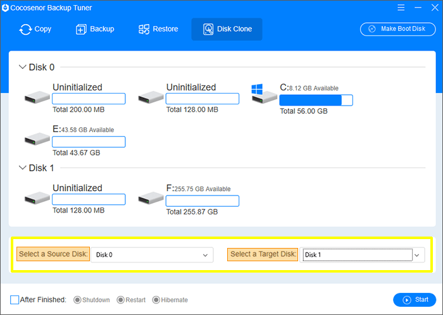Open the hamburger menu icon
Image resolution: width=443 pixels, height=315 pixels.
[401, 8]
